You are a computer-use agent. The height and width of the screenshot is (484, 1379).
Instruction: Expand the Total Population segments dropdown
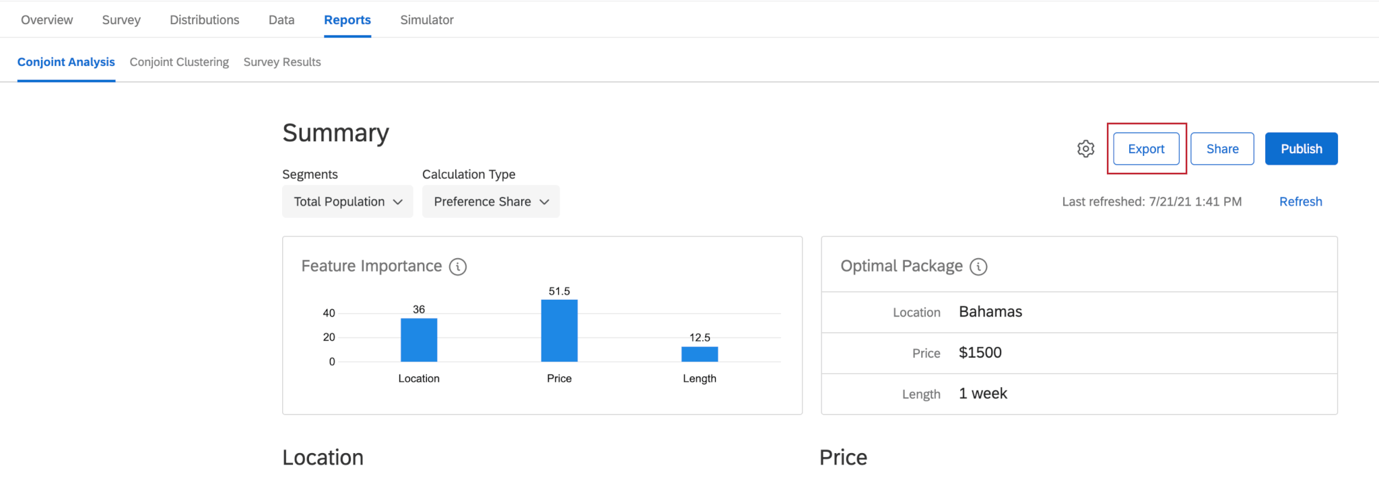[x=347, y=202]
